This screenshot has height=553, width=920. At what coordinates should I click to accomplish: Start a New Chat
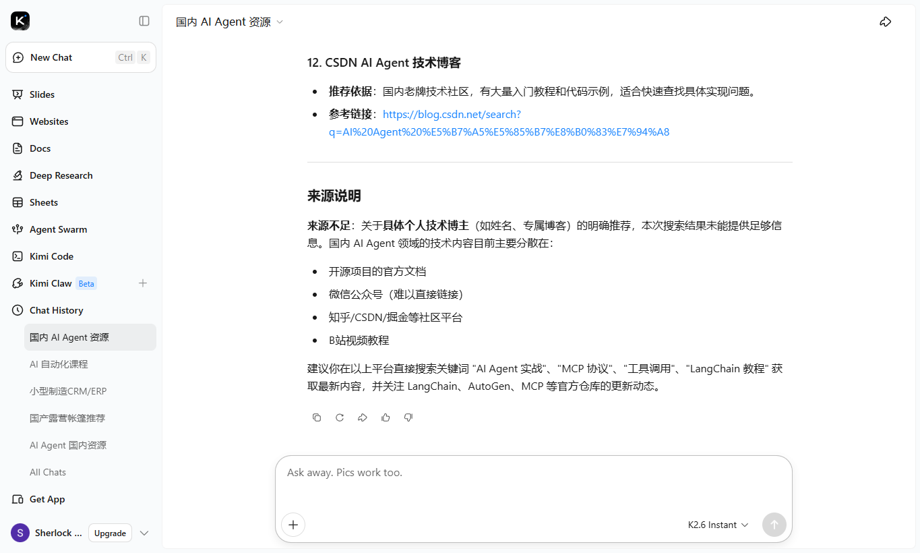coord(81,57)
